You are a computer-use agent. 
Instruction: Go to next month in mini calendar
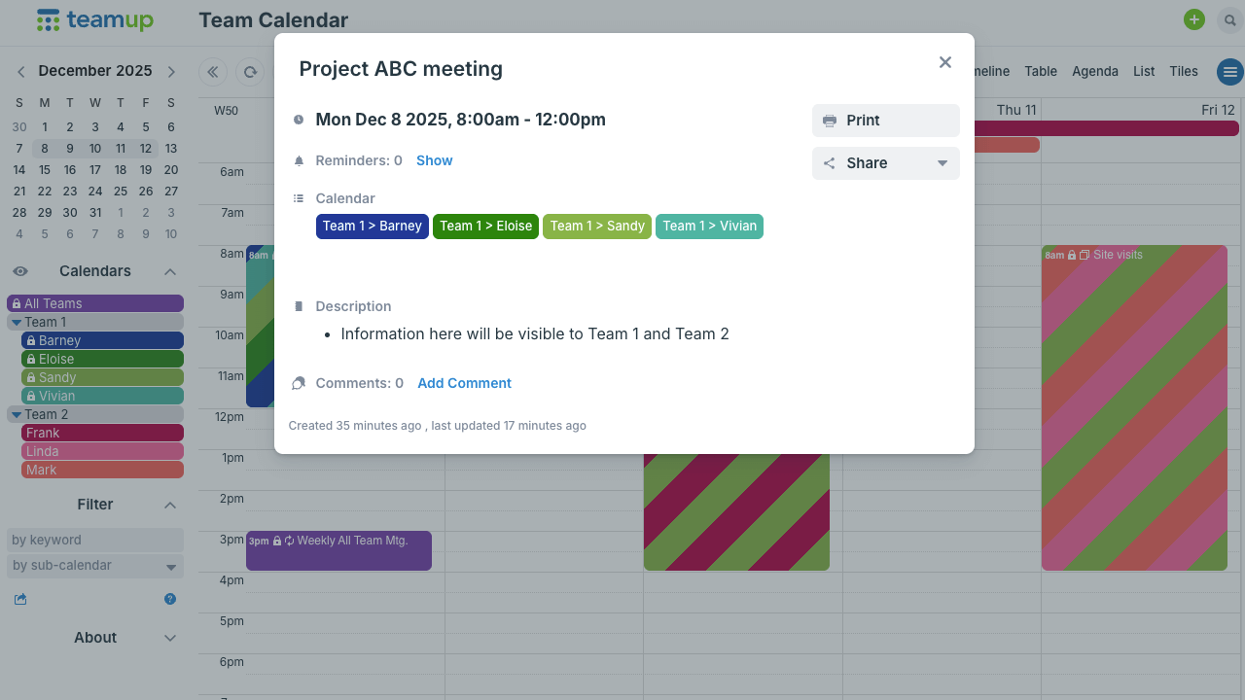[171, 71]
